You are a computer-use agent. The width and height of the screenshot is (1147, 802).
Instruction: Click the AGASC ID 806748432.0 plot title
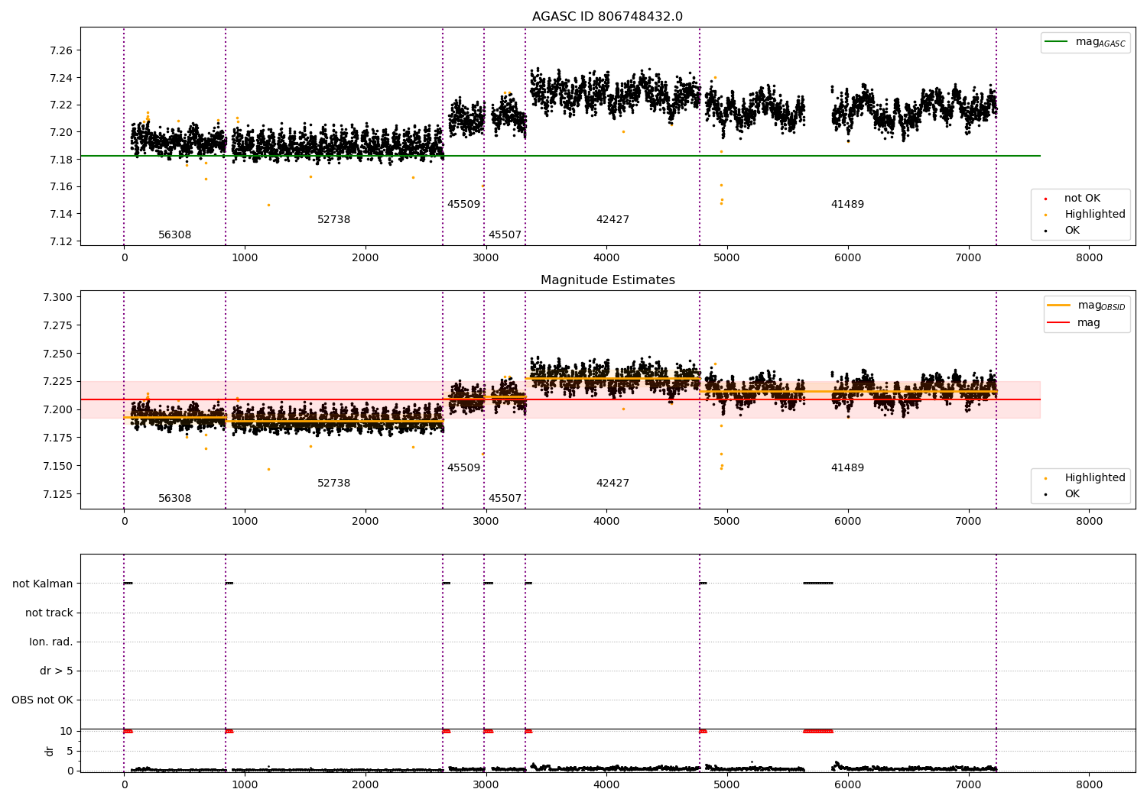(607, 17)
